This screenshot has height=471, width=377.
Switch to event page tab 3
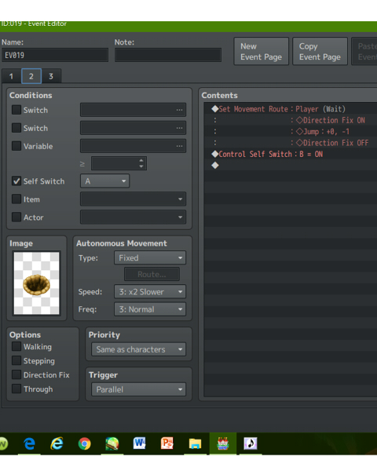pos(51,76)
